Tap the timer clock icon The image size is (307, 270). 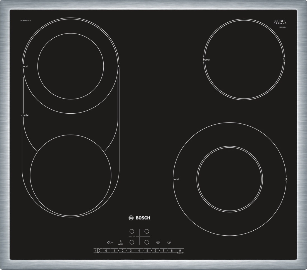click(x=169, y=242)
